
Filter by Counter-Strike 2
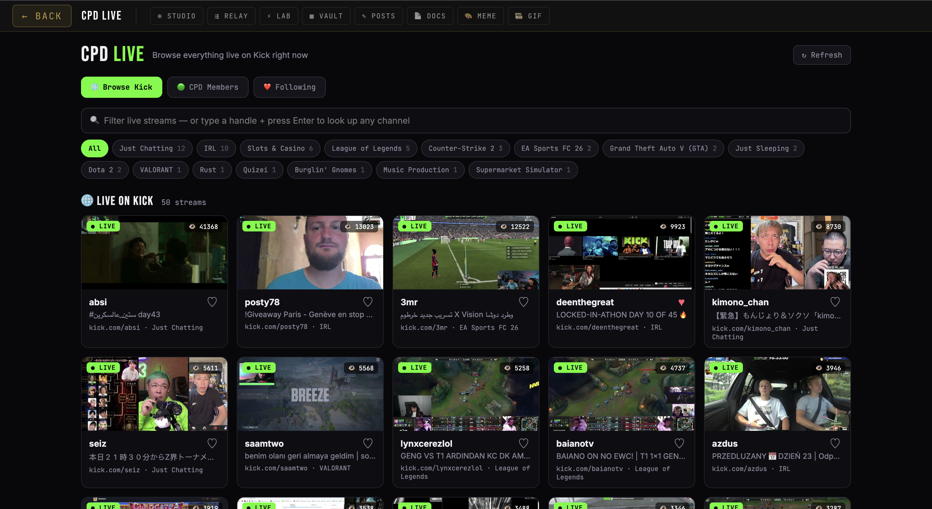point(466,148)
